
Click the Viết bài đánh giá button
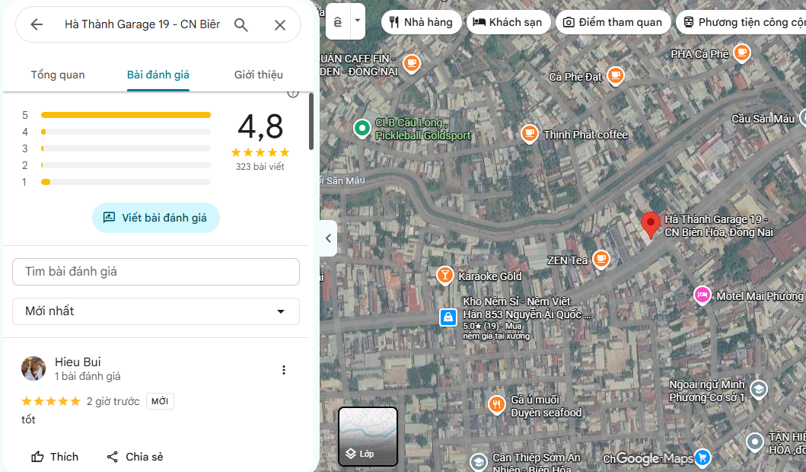(x=156, y=218)
